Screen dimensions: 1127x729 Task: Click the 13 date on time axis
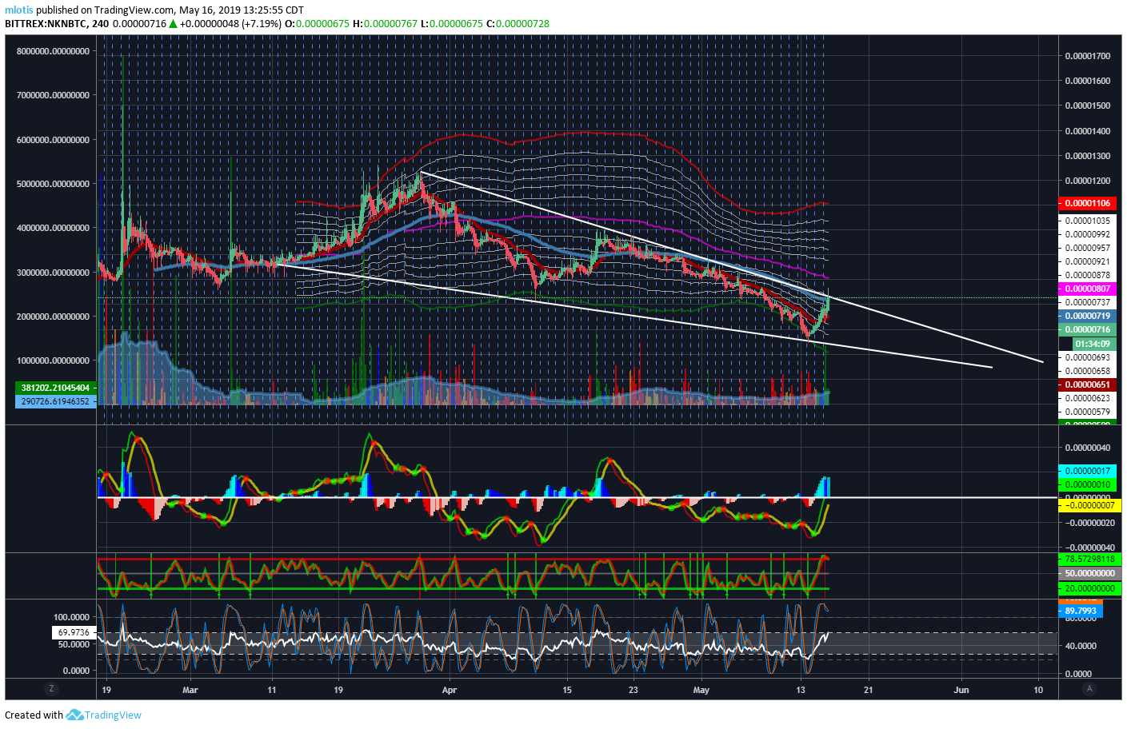click(x=801, y=690)
